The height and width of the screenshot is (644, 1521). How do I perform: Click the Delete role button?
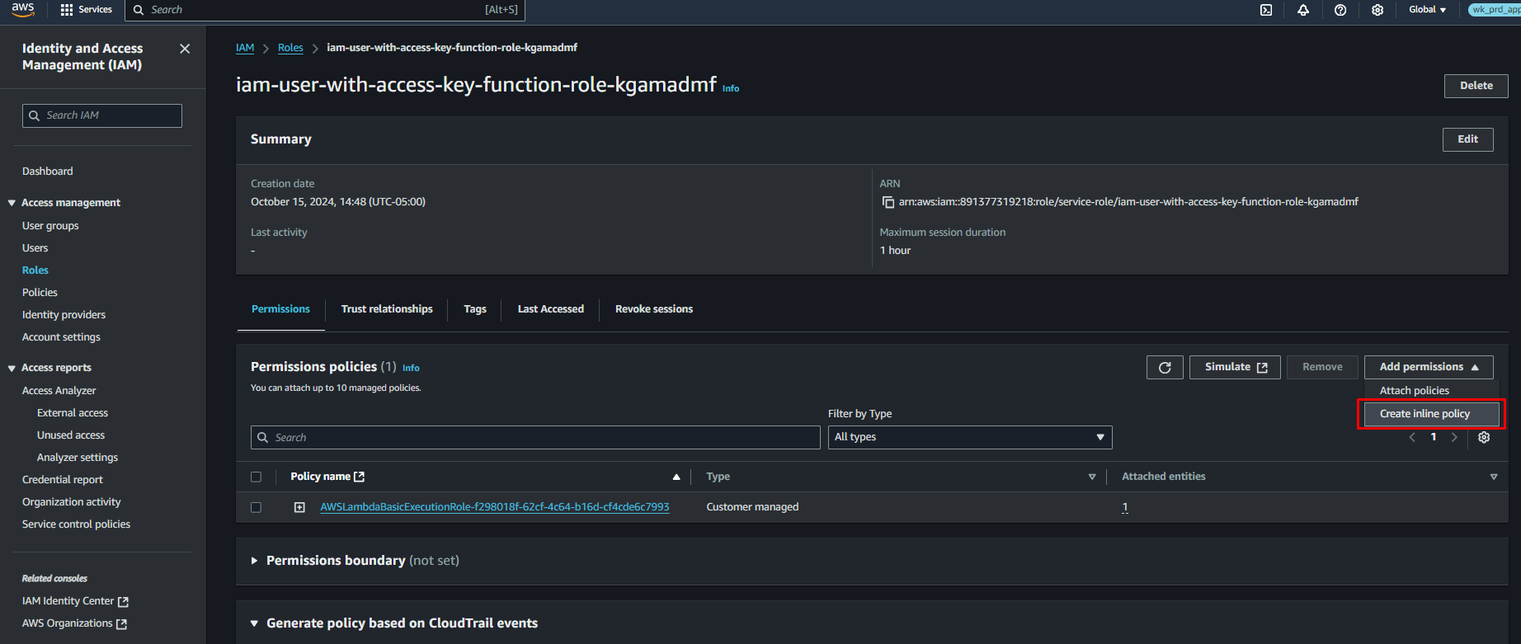[x=1476, y=86]
